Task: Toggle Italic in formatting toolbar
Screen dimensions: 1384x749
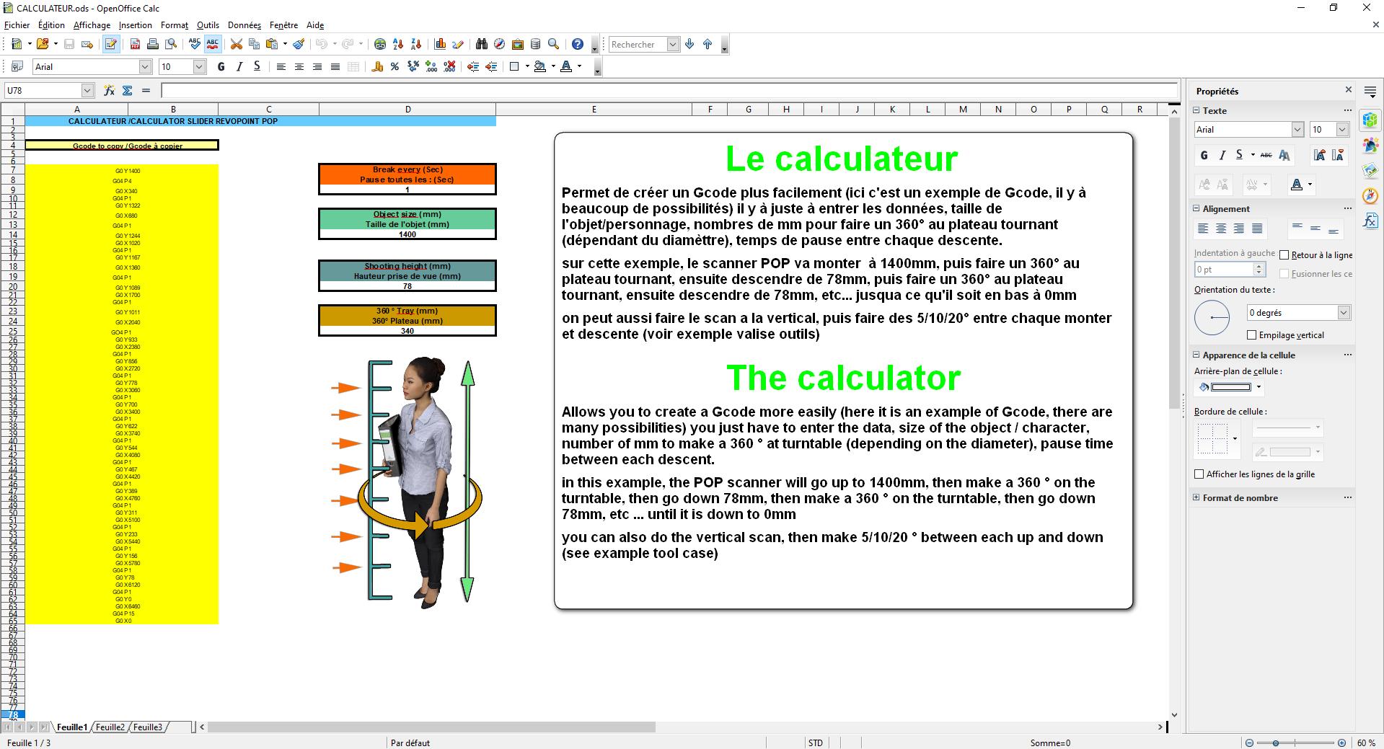Action: pos(239,66)
